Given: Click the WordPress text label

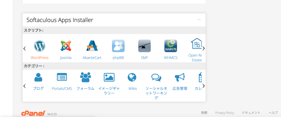Looking at the screenshot, I should (40, 58).
